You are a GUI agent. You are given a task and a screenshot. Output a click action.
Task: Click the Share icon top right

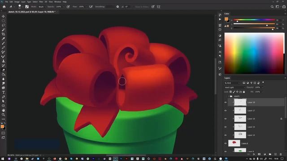coord(284,7)
